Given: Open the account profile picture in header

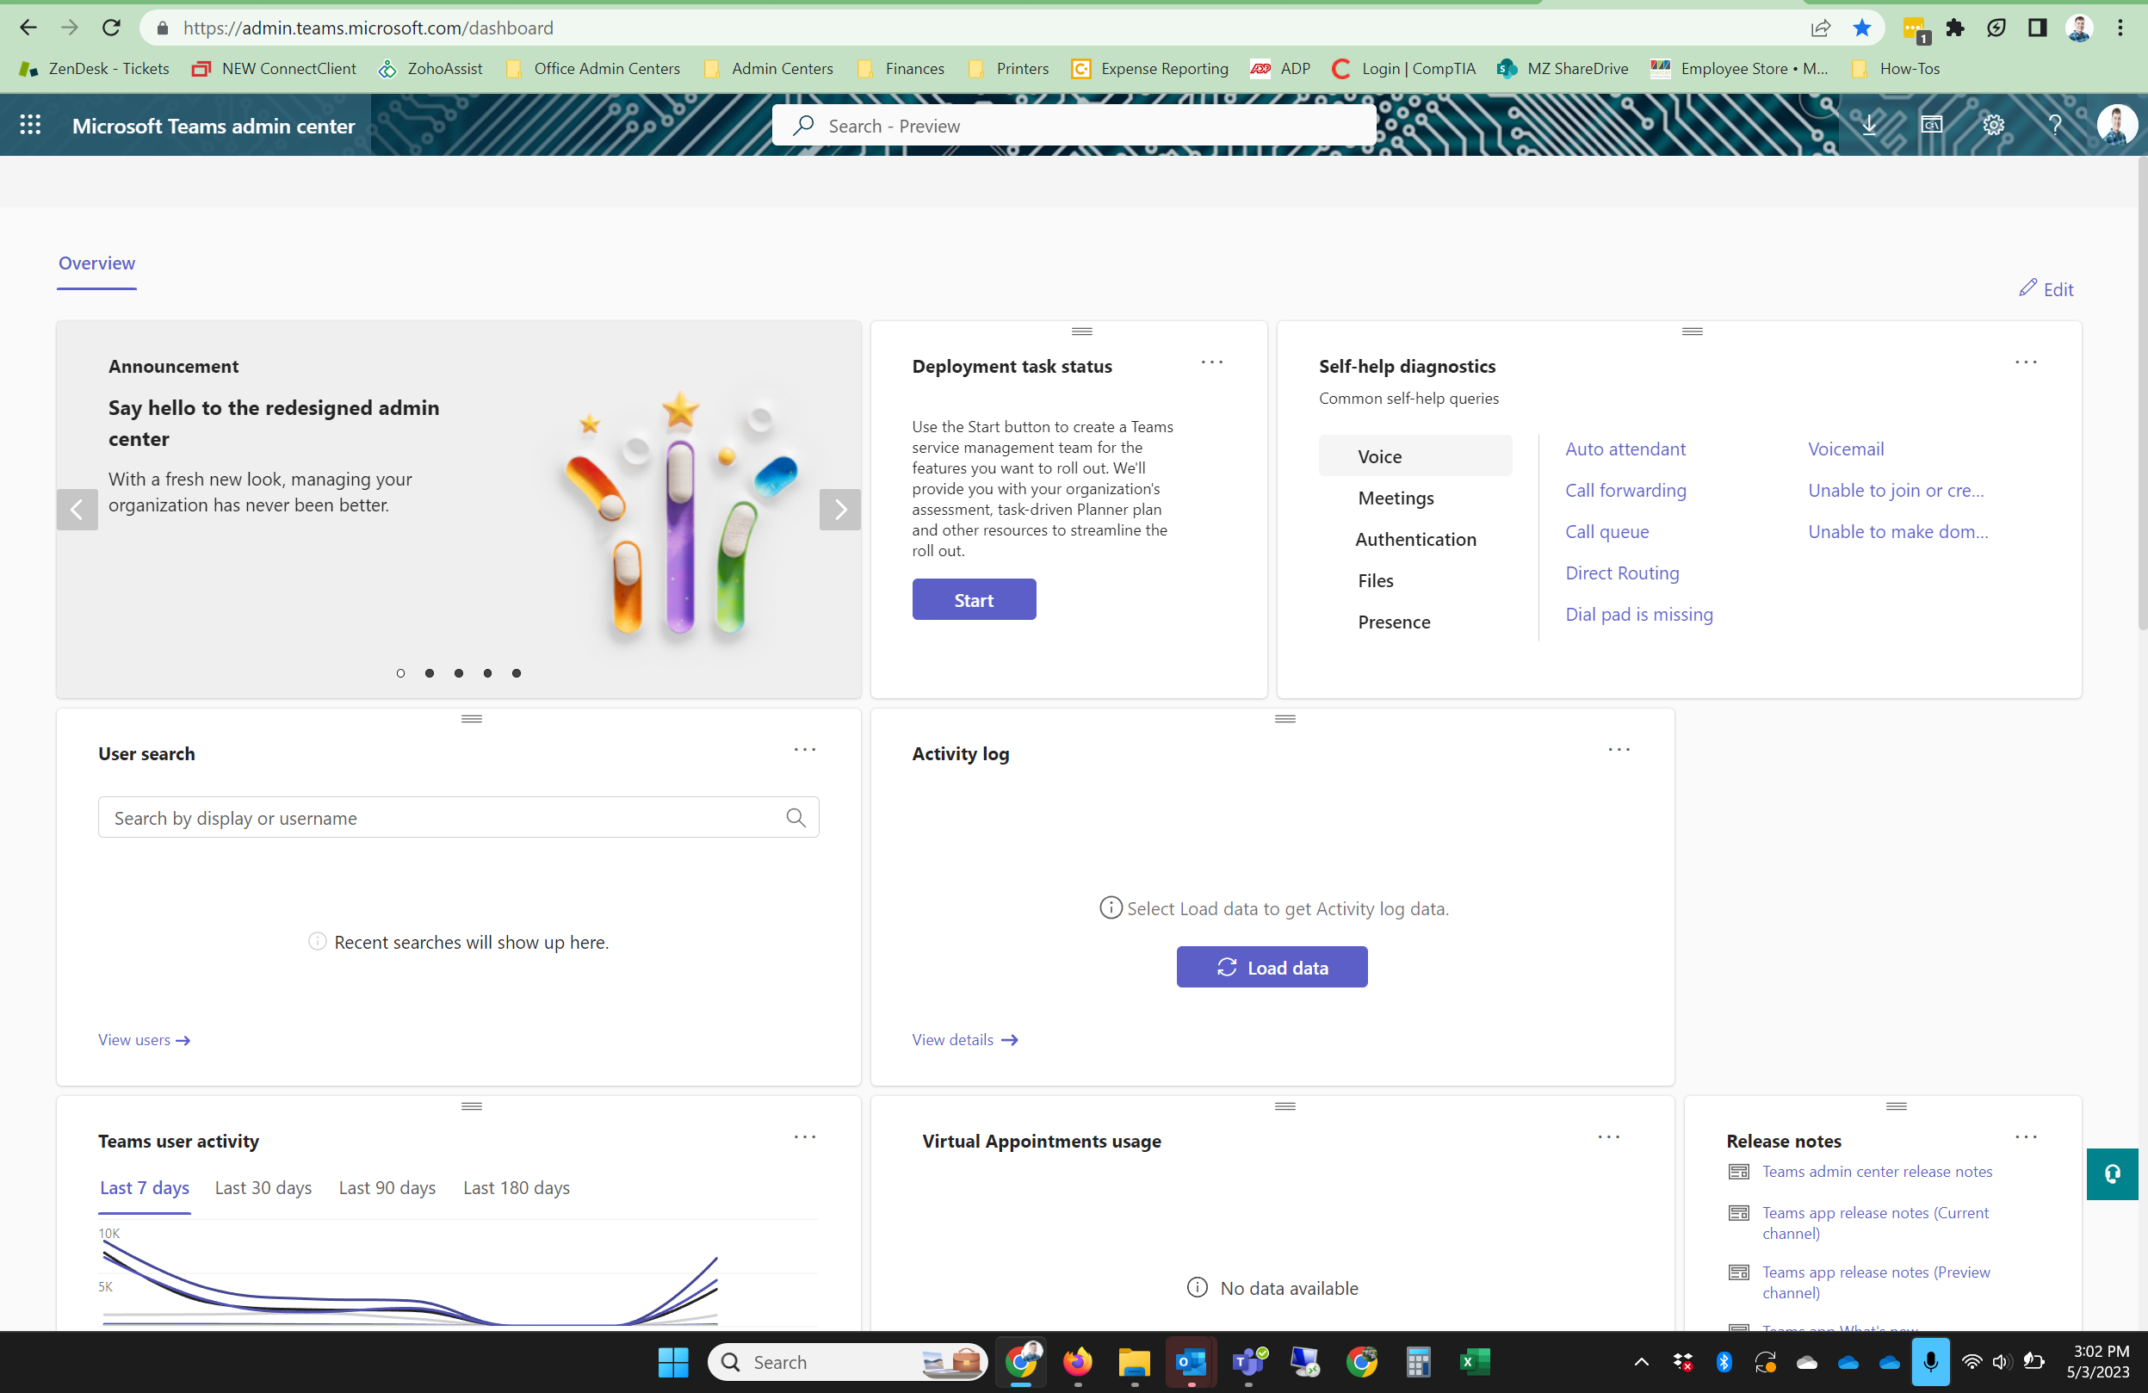Looking at the screenshot, I should (2115, 125).
